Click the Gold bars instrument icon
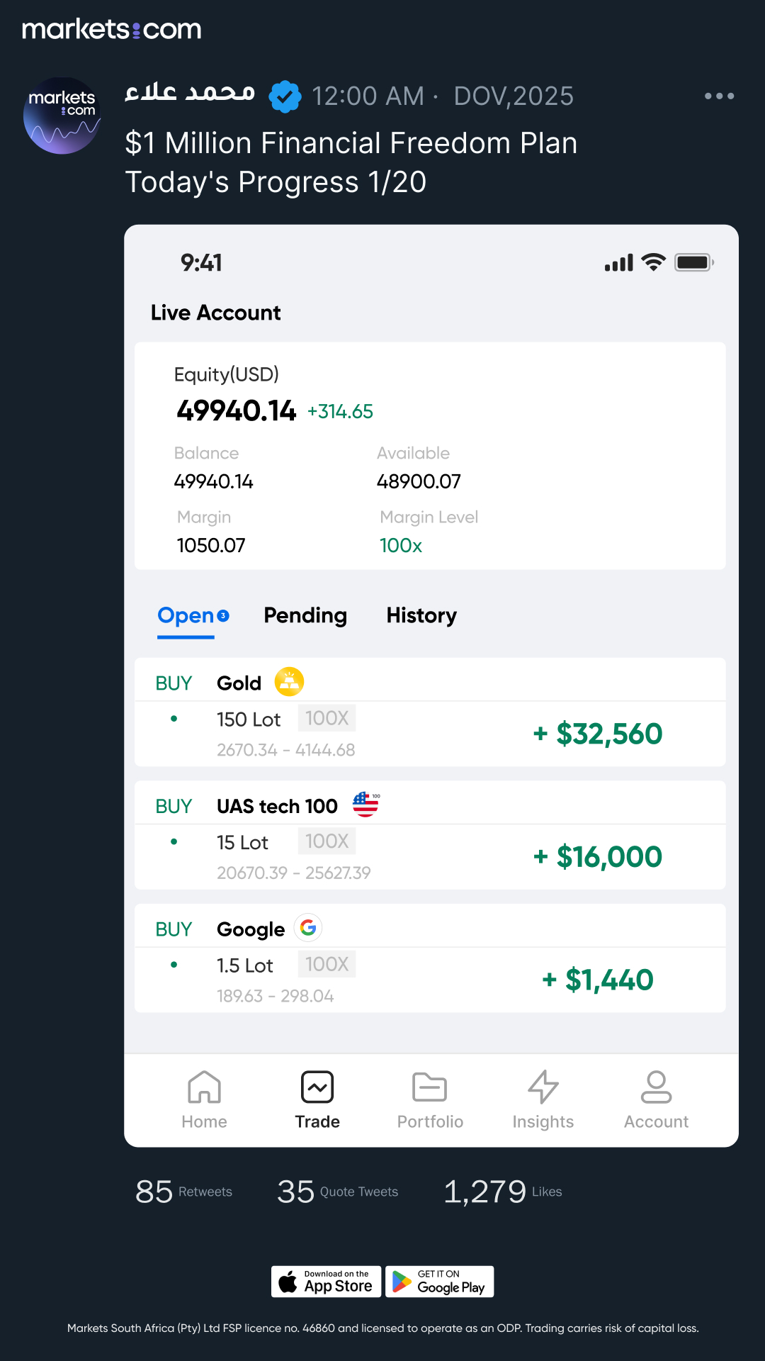This screenshot has width=765, height=1361. point(289,682)
